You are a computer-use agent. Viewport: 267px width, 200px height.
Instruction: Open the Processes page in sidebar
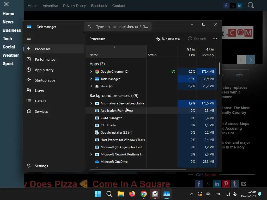coord(54,49)
